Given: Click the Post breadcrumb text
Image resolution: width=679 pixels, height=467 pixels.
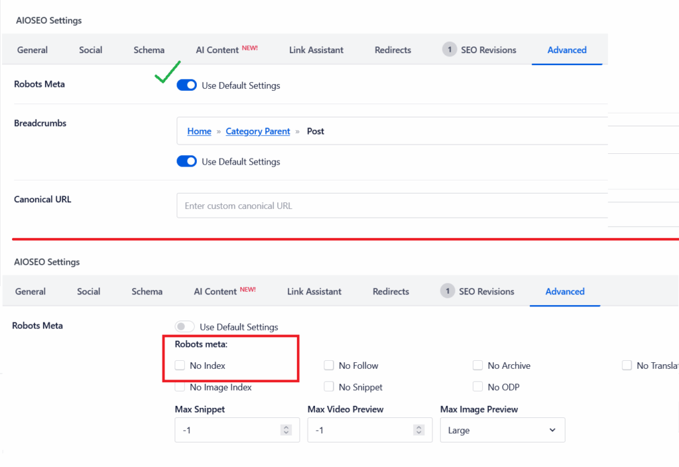Looking at the screenshot, I should [315, 131].
